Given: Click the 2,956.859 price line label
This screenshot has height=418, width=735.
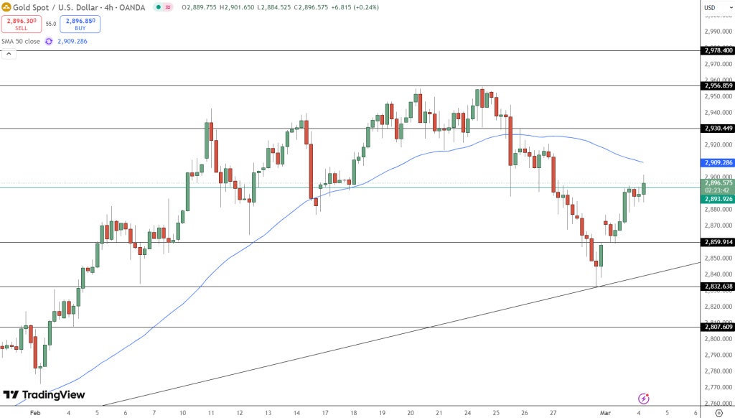Looking at the screenshot, I should pos(717,86).
